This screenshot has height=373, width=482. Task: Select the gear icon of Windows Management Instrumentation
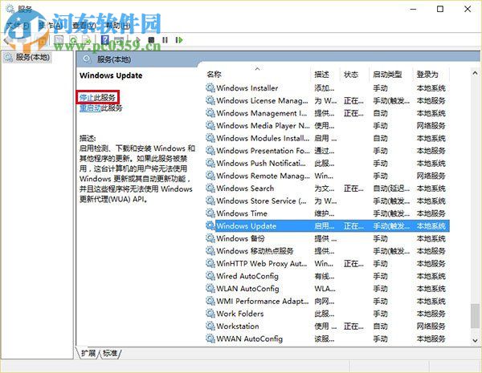210,113
